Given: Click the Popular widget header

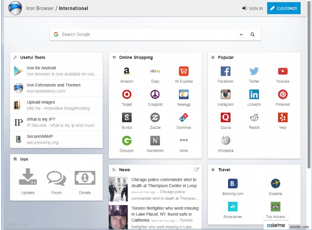Looking at the screenshot, I should (x=226, y=57).
